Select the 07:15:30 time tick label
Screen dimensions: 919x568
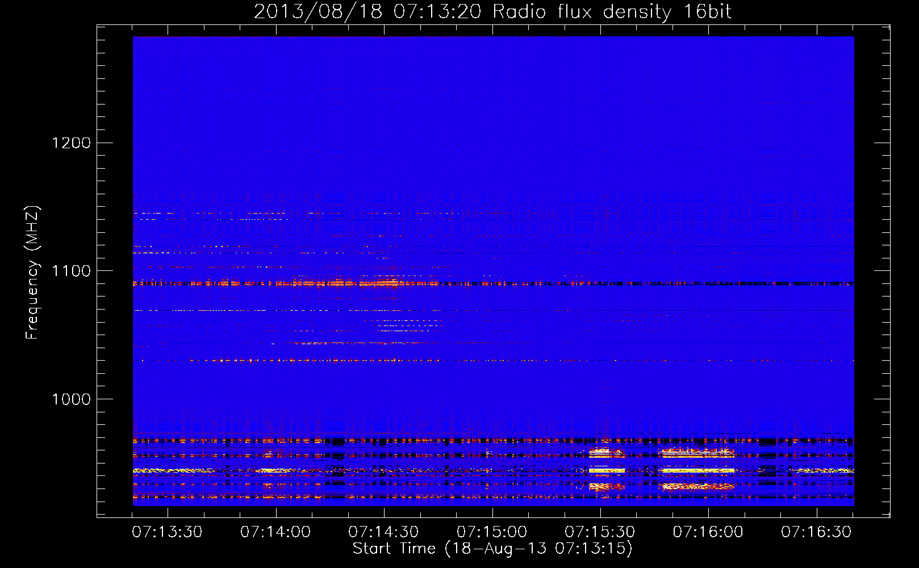600,532
